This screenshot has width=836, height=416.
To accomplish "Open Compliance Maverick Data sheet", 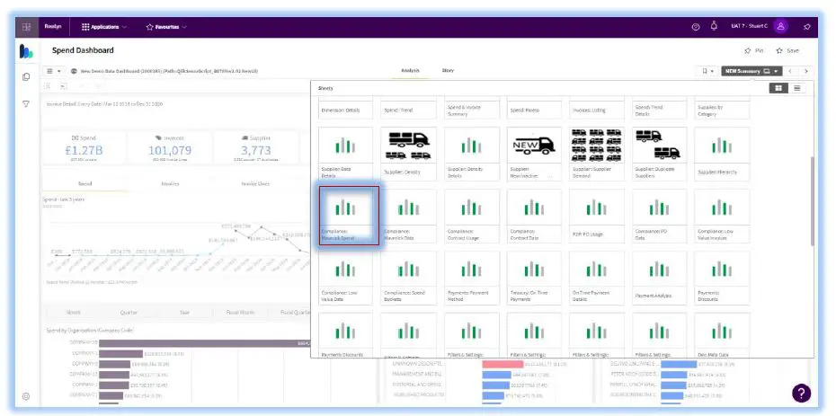I will point(408,216).
